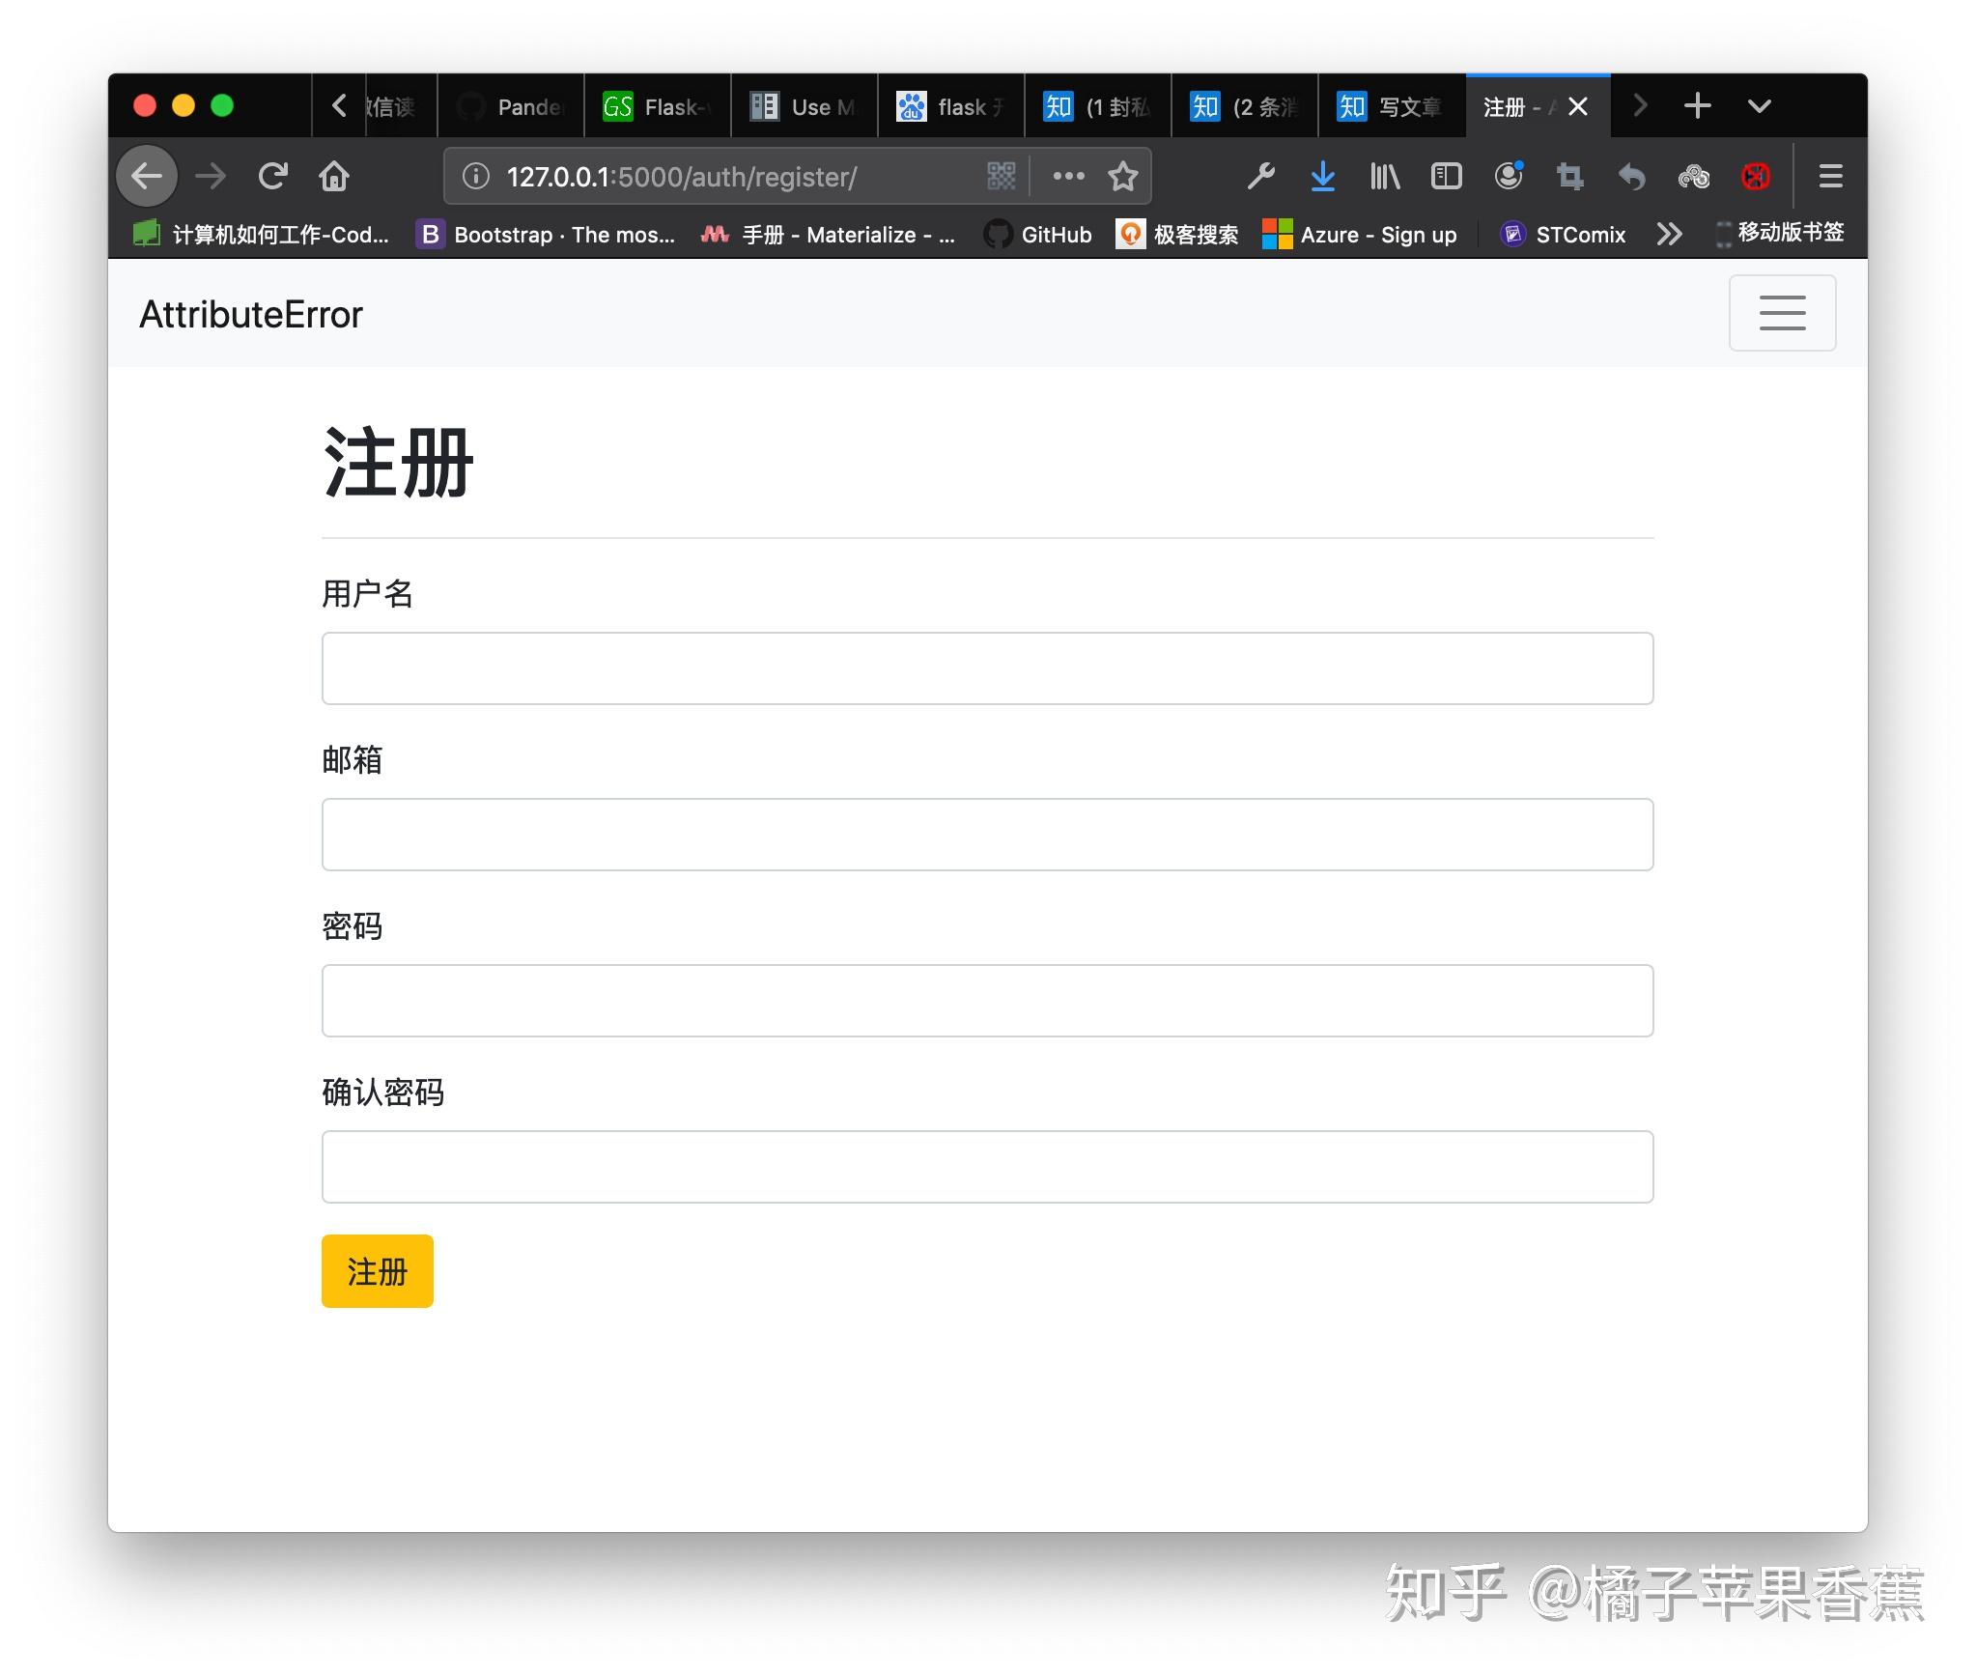Go to the browser home page icon

click(334, 176)
